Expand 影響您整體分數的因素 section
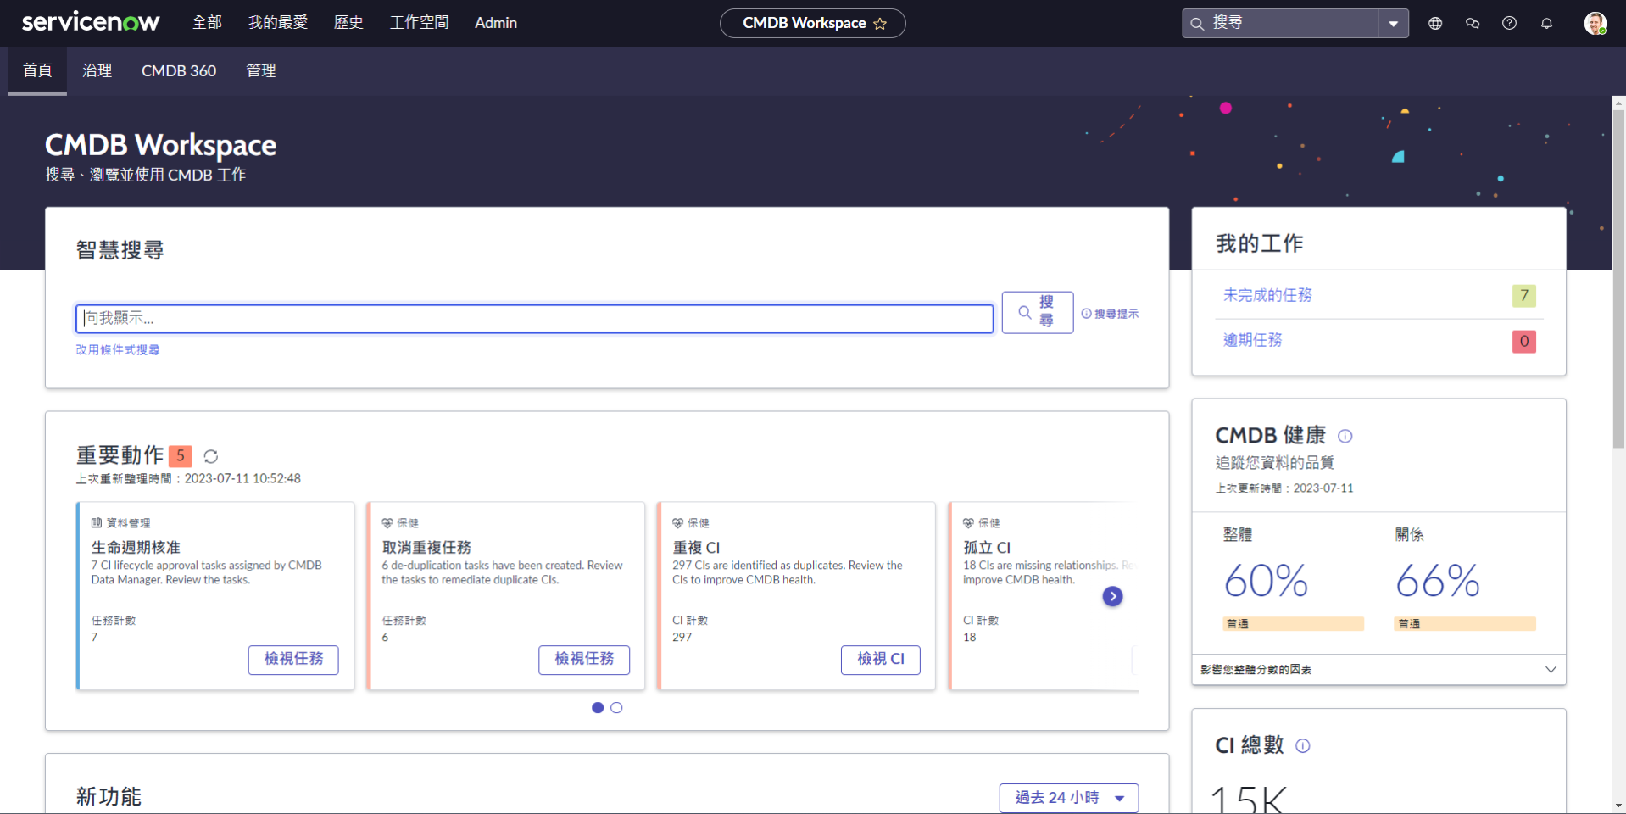This screenshot has width=1626, height=814. point(1379,669)
